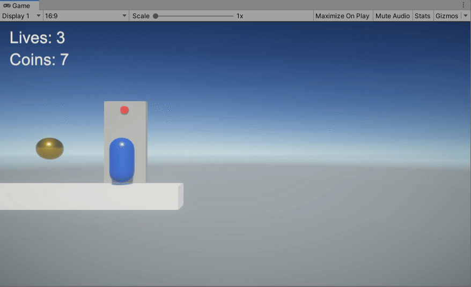Click the gold coin in the game view
This screenshot has height=287, width=471.
coord(49,148)
